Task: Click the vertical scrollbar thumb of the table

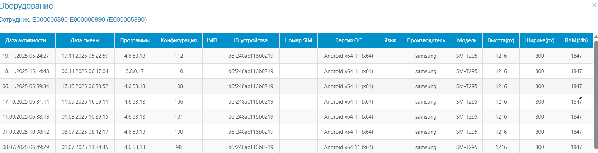Action: pos(596,94)
